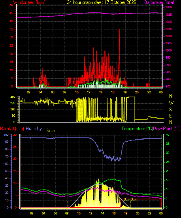
Task: Click the "Windspeed (kph)" axis title
Action: pos(29,2)
